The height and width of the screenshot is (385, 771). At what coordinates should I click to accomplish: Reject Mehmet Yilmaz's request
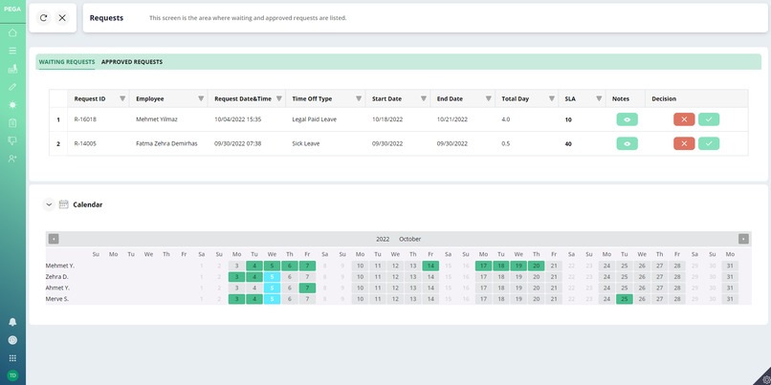point(684,119)
